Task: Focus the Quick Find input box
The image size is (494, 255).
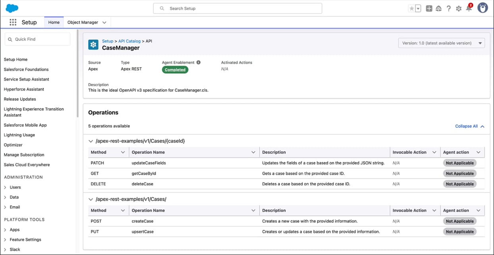Action: (x=38, y=39)
